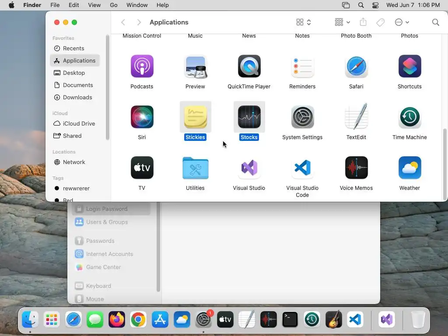
Task: Select the System Settings icon in Finder
Action: pos(303,117)
